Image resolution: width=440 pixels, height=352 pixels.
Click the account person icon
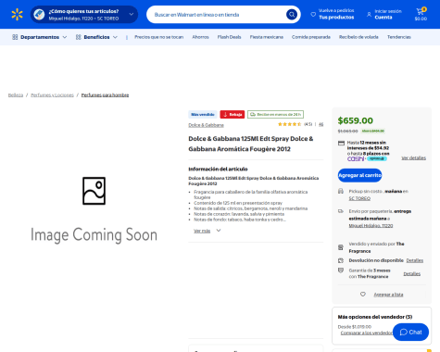pyautogui.click(x=369, y=14)
